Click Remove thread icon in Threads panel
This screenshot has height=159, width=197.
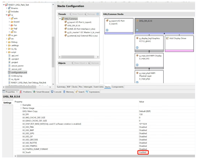point(86,14)
